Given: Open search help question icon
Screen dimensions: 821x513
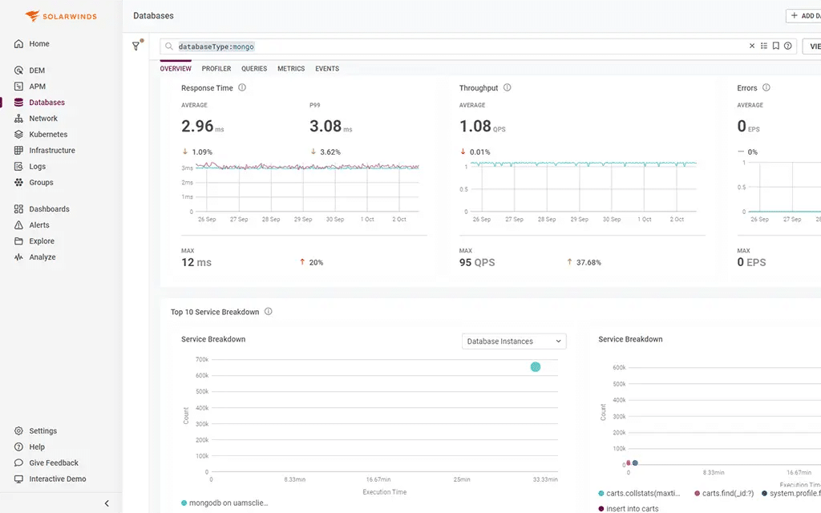Looking at the screenshot, I should point(787,46).
